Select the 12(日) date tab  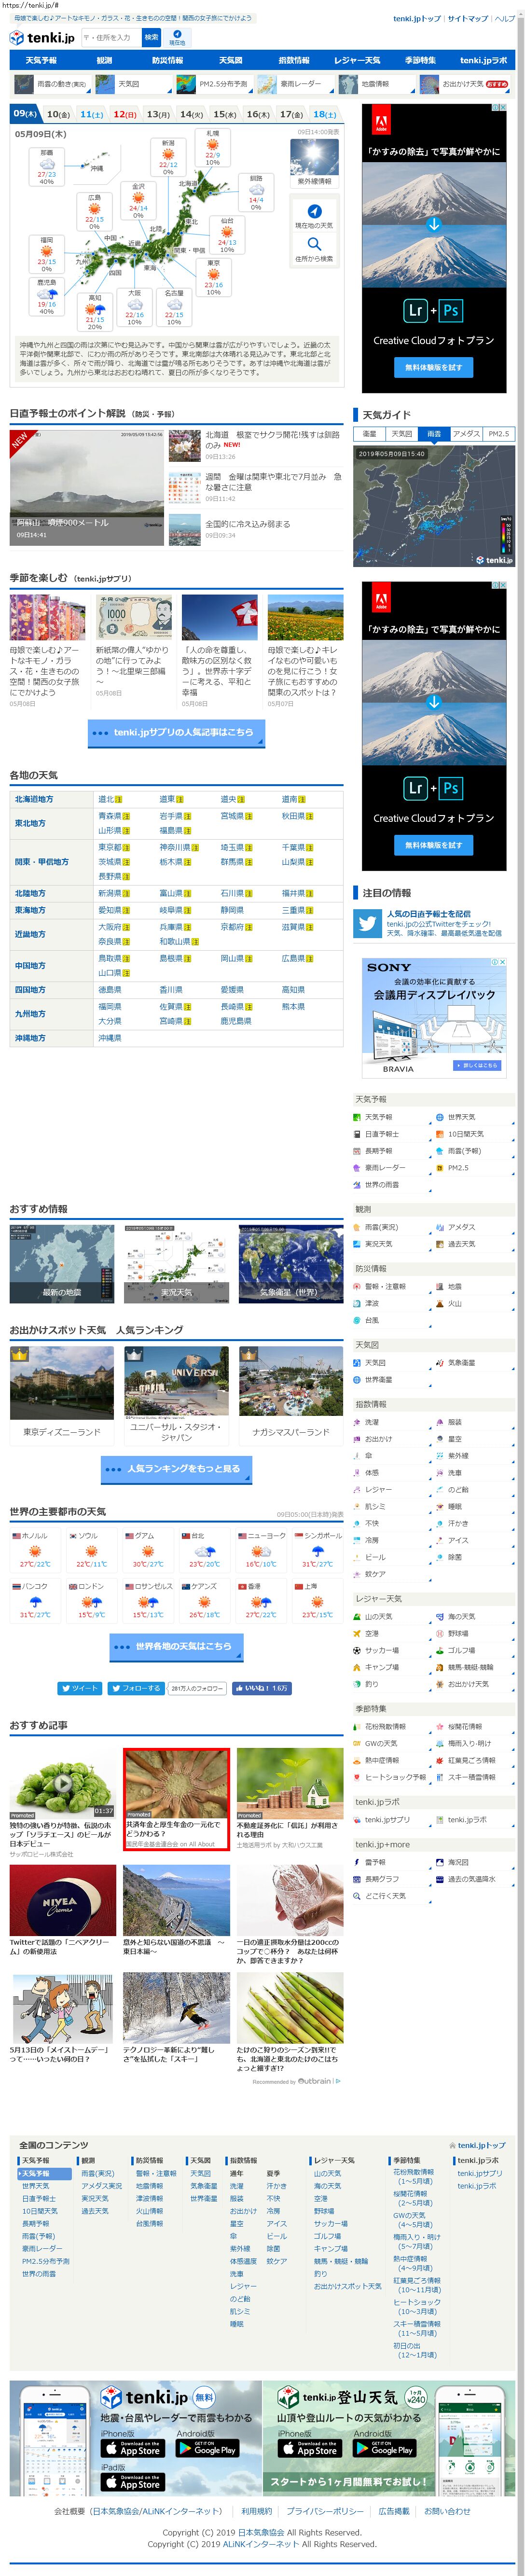tap(124, 114)
